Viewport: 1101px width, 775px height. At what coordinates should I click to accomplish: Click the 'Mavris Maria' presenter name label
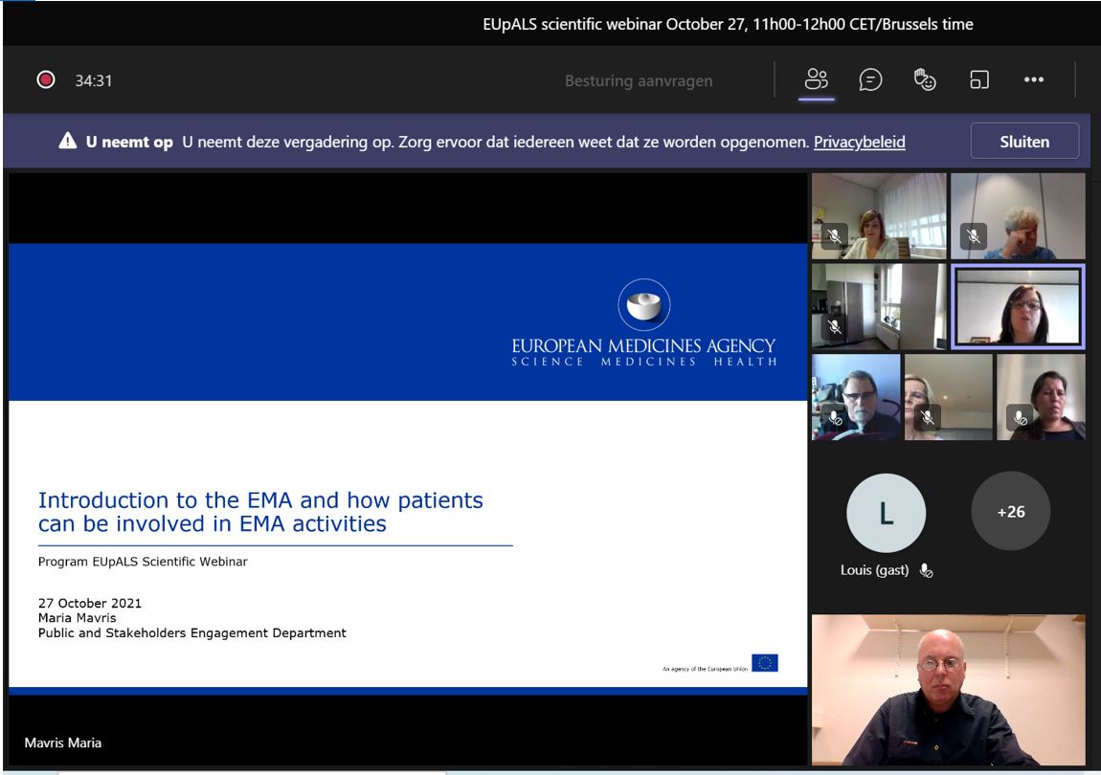pos(62,742)
